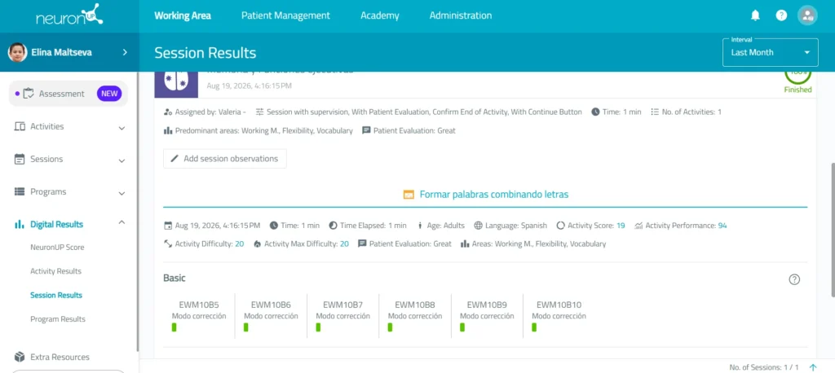Click the Assigned by person icon

tap(168, 112)
